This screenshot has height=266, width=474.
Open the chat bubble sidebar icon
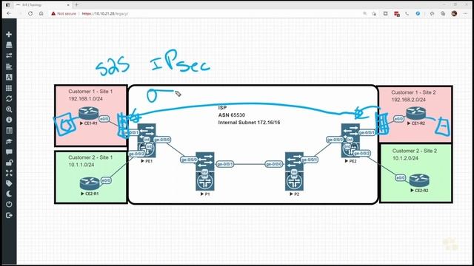pyautogui.click(x=9, y=151)
